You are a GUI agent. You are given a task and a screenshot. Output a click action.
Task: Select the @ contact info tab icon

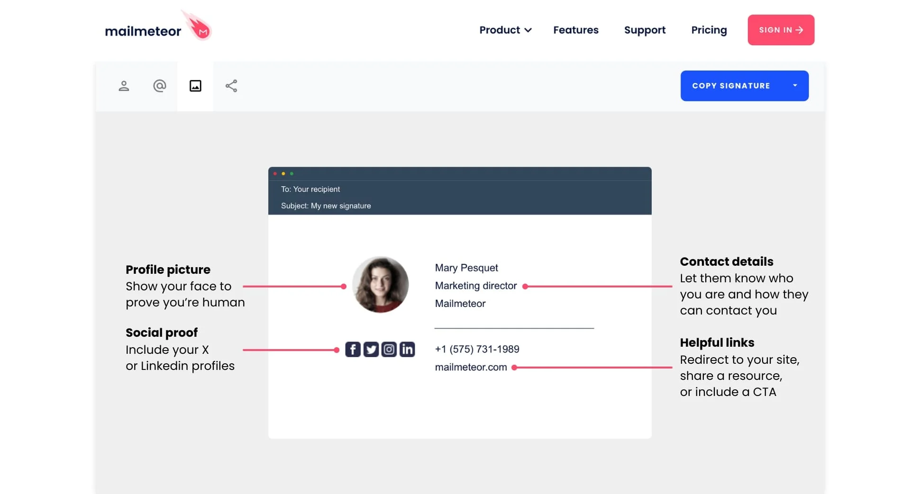point(160,86)
